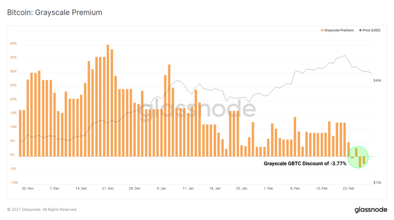The height and width of the screenshot is (220, 394).
Task: Click the 40% y-axis label
Action: click(13, 44)
